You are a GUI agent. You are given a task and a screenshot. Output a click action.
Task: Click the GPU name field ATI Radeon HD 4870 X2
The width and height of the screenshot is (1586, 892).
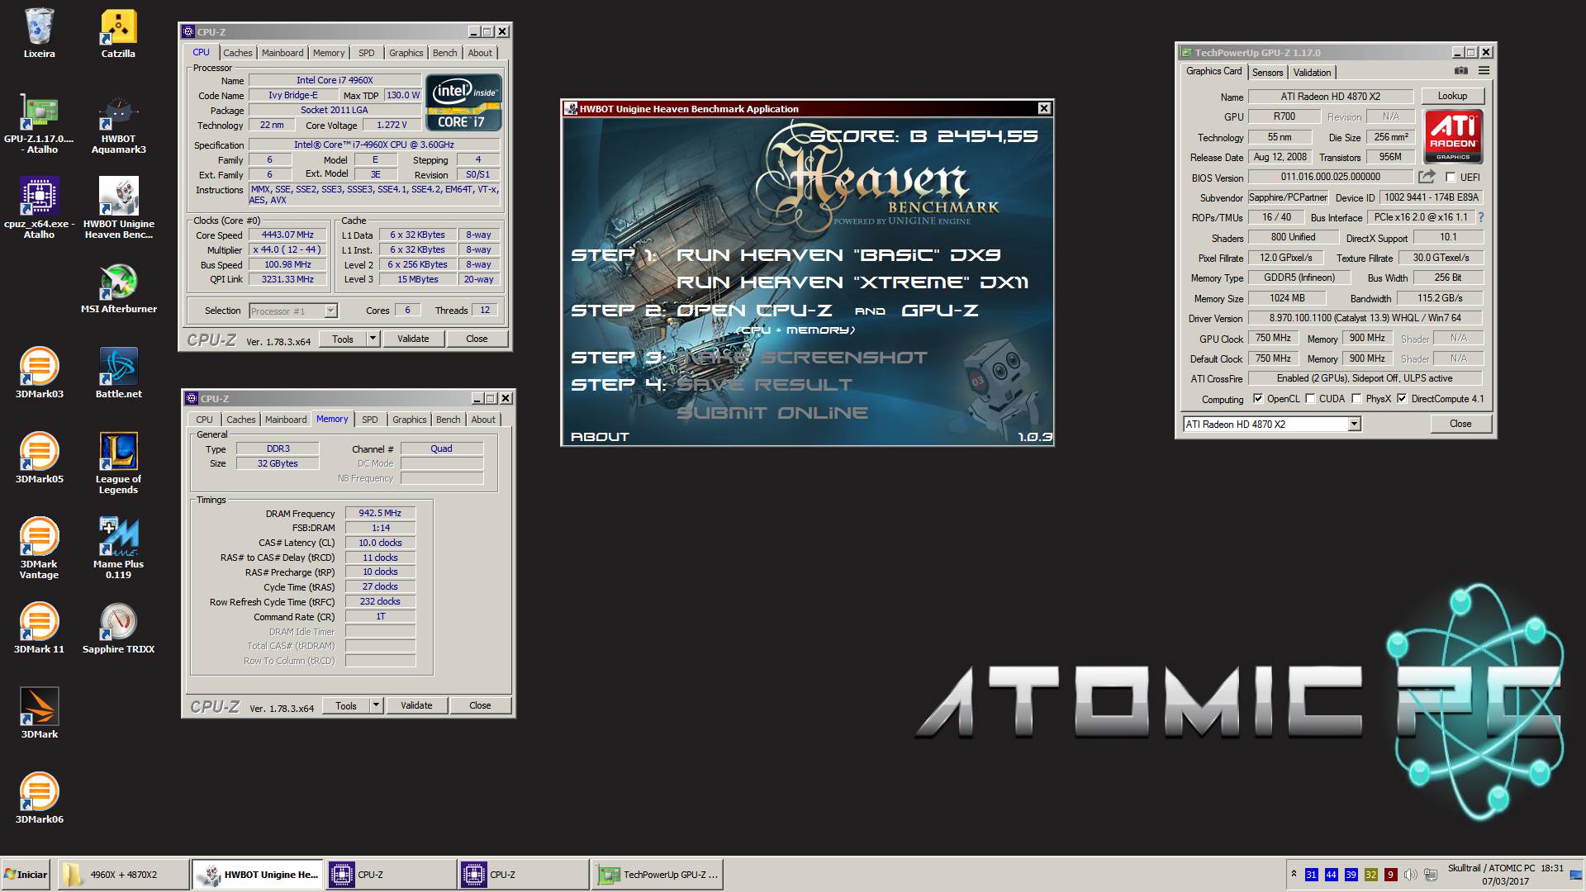click(1330, 97)
